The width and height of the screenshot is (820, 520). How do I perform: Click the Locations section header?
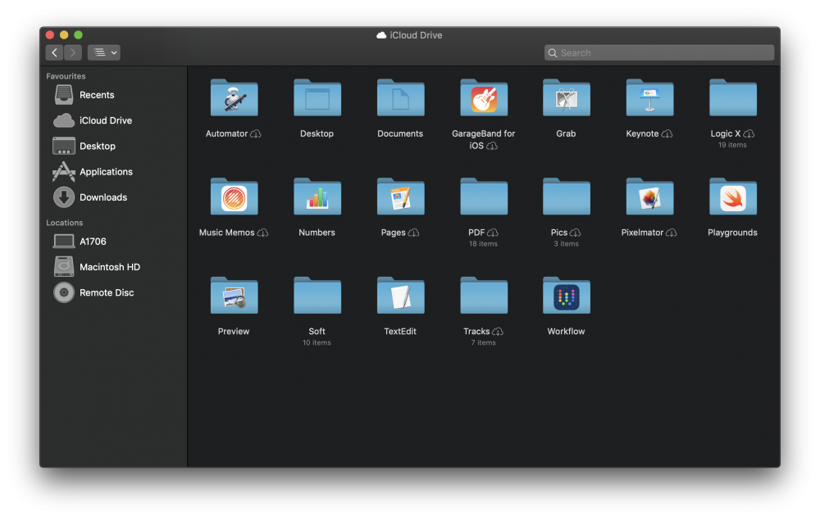point(64,223)
